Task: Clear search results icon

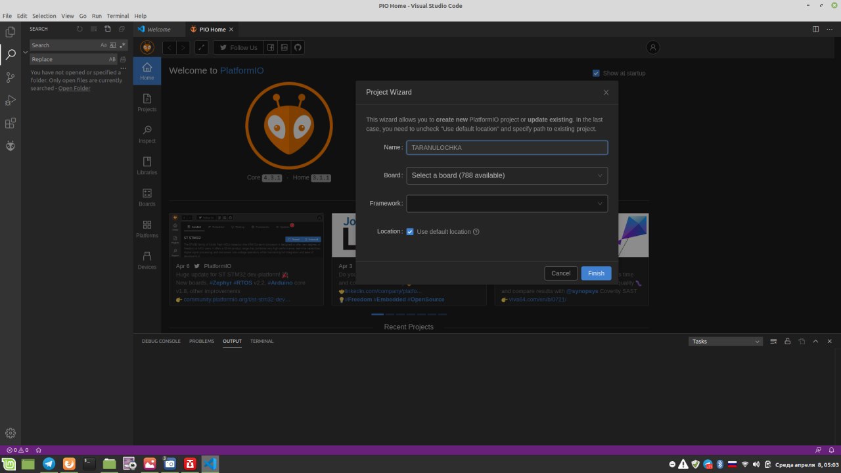Action: tap(94, 29)
